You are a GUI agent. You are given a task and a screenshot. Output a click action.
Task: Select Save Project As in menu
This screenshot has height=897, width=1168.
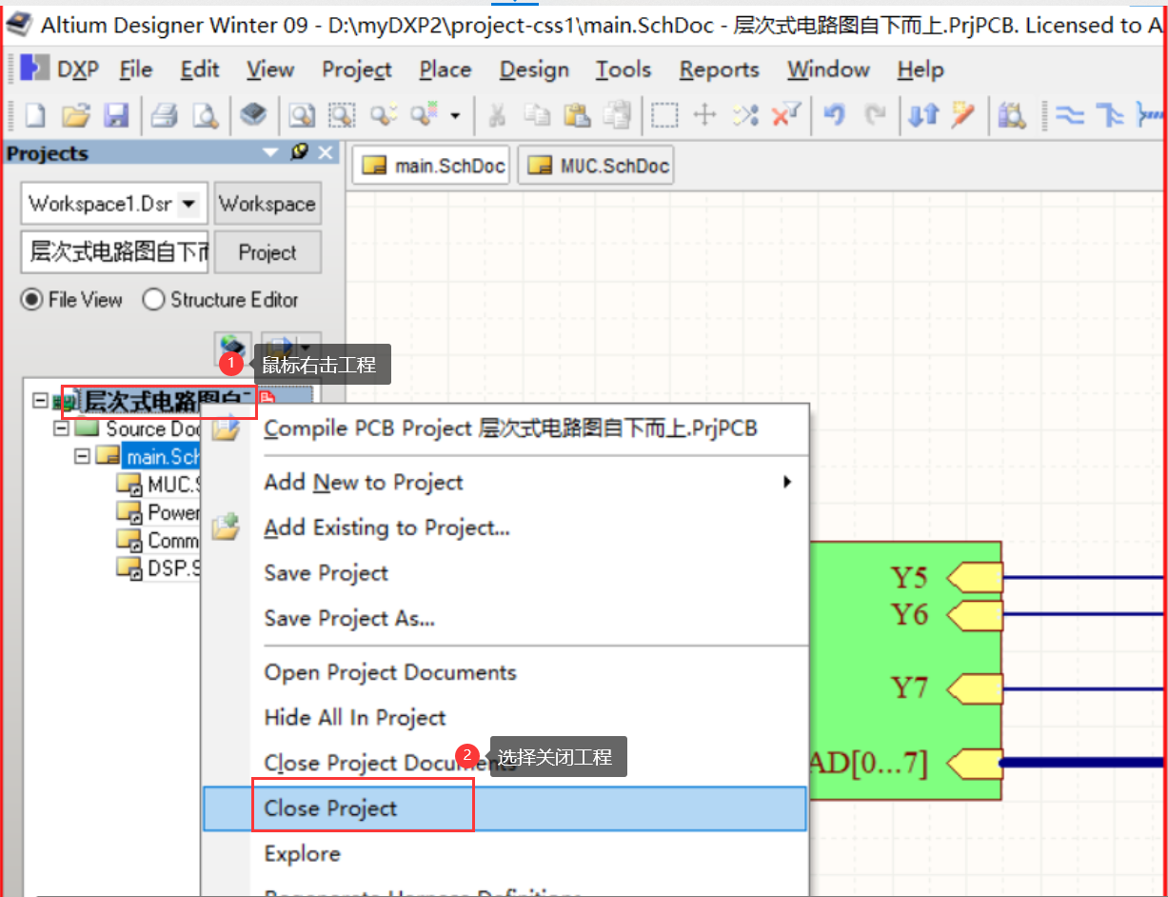coord(505,619)
